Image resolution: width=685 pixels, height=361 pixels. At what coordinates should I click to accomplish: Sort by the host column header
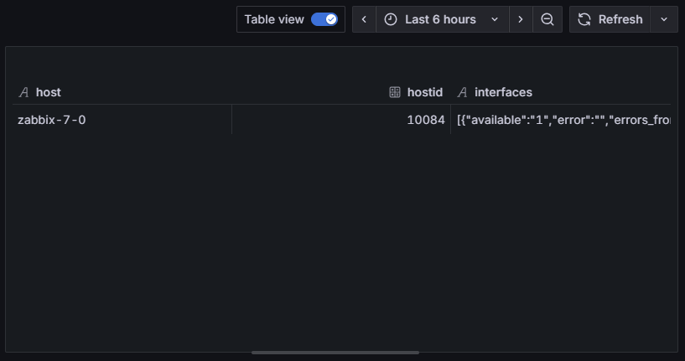click(49, 92)
